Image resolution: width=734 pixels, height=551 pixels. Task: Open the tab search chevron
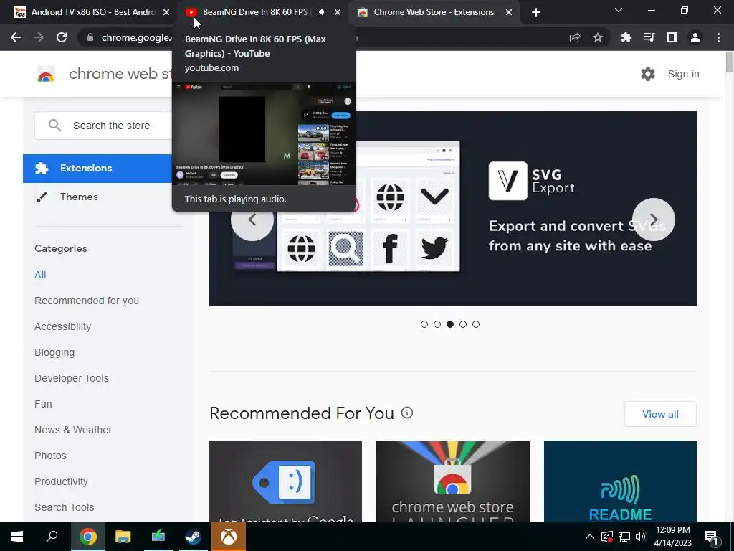pos(619,10)
